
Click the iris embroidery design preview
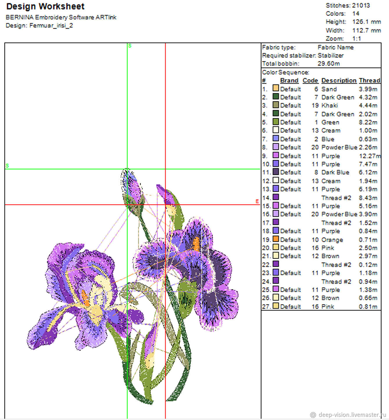click(133, 286)
